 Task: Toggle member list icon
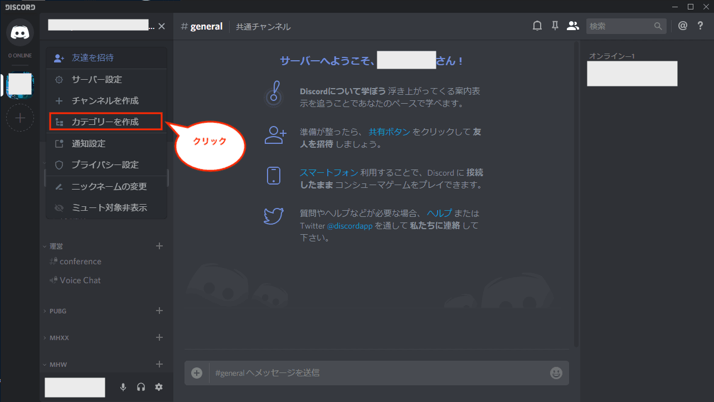[x=572, y=26]
